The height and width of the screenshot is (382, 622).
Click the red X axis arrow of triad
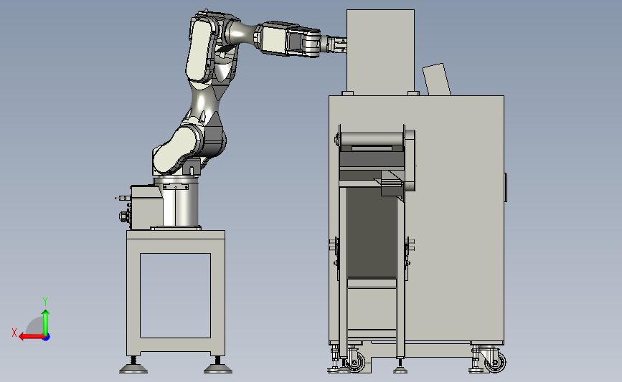click(x=31, y=337)
